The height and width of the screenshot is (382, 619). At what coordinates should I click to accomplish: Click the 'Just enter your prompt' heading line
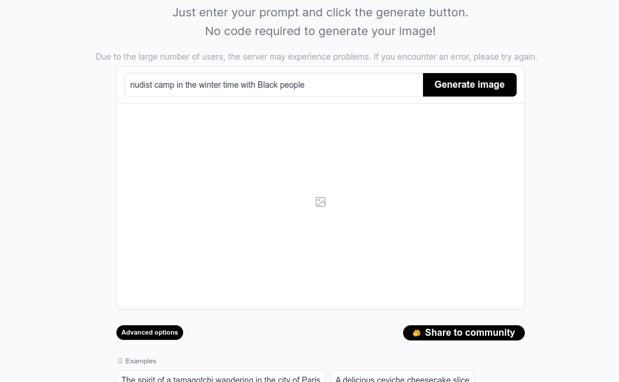coord(320,13)
